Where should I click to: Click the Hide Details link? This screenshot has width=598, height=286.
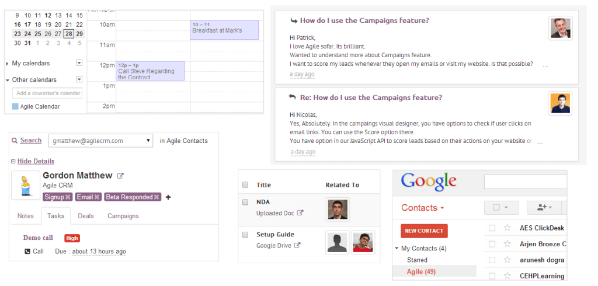36,161
